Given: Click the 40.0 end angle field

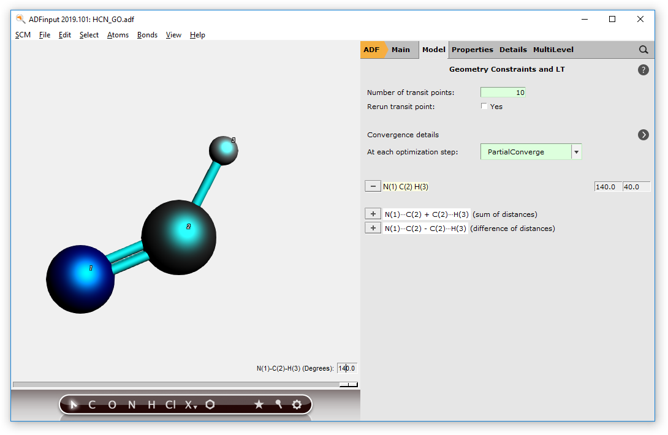Looking at the screenshot, I should (637, 187).
